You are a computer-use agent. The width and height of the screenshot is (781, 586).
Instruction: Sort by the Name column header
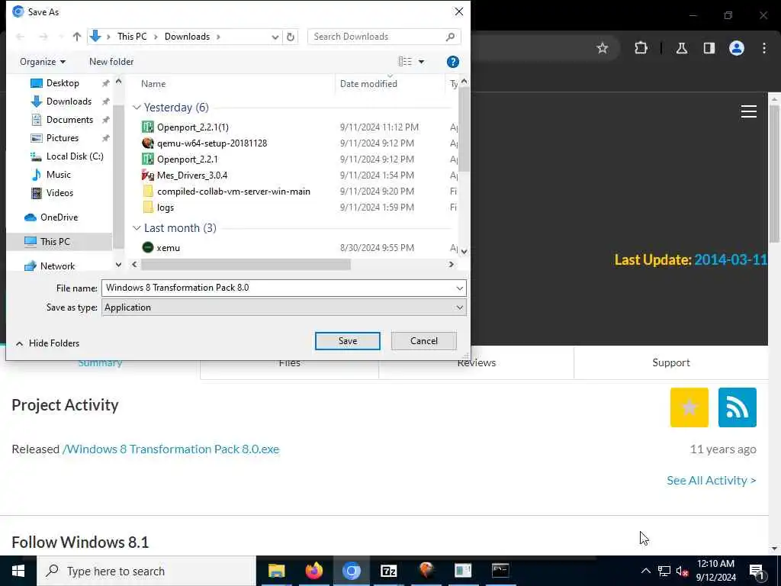point(153,84)
